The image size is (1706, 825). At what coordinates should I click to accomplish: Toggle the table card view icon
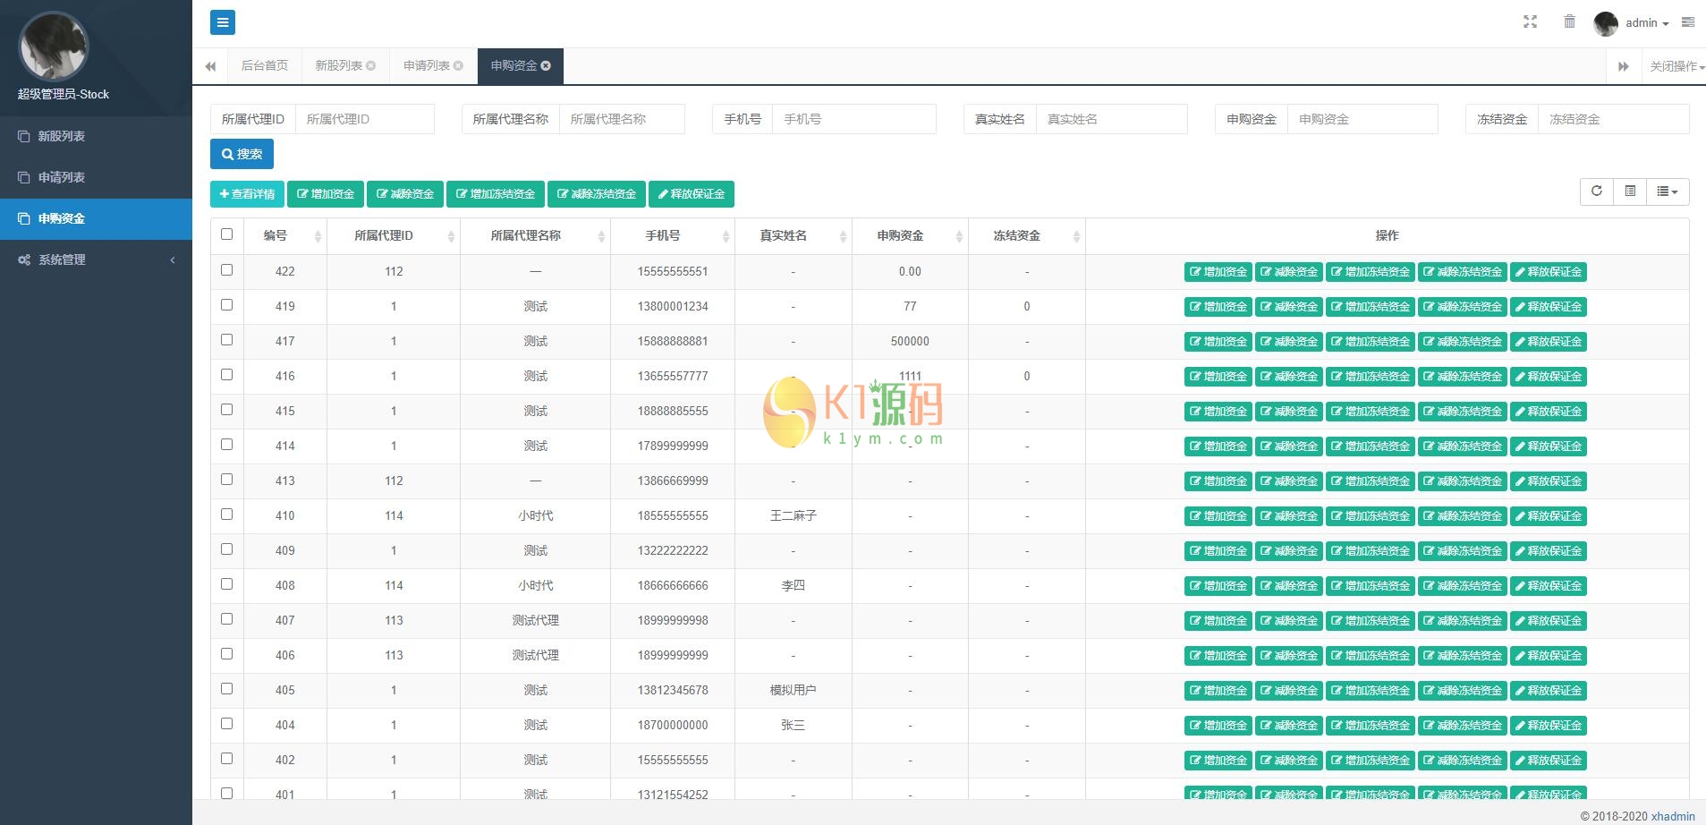[1630, 191]
